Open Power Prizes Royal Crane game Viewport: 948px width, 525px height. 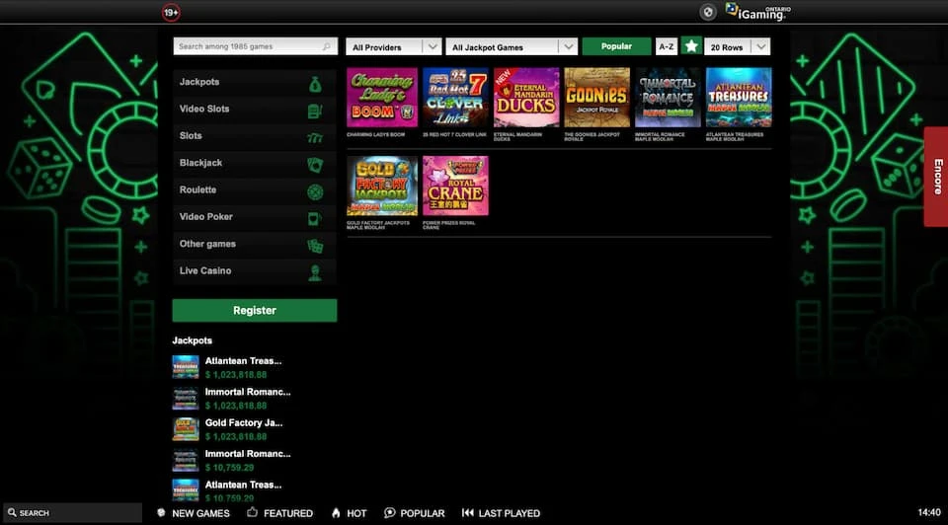click(455, 187)
